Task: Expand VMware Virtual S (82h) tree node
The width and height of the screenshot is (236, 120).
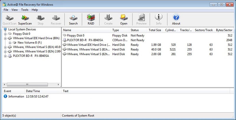Action: tap(5, 51)
